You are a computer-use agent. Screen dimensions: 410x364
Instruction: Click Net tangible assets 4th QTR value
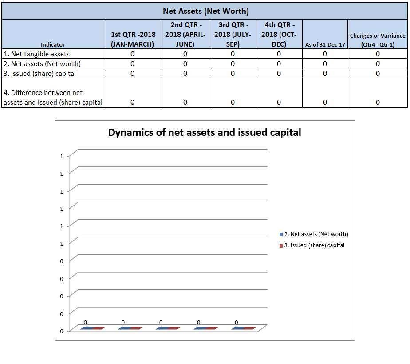[x=279, y=54]
